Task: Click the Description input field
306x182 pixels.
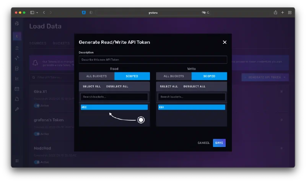Action: pyautogui.click(x=153, y=60)
